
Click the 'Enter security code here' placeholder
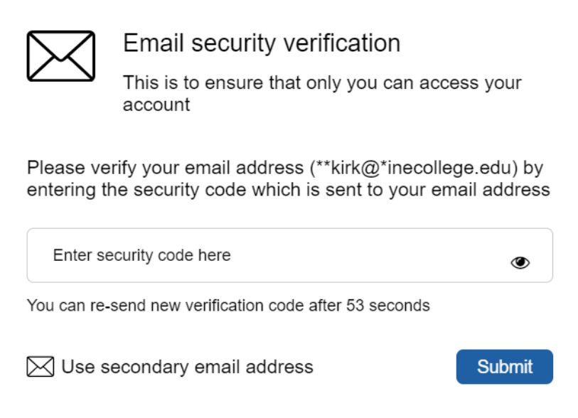(x=142, y=255)
